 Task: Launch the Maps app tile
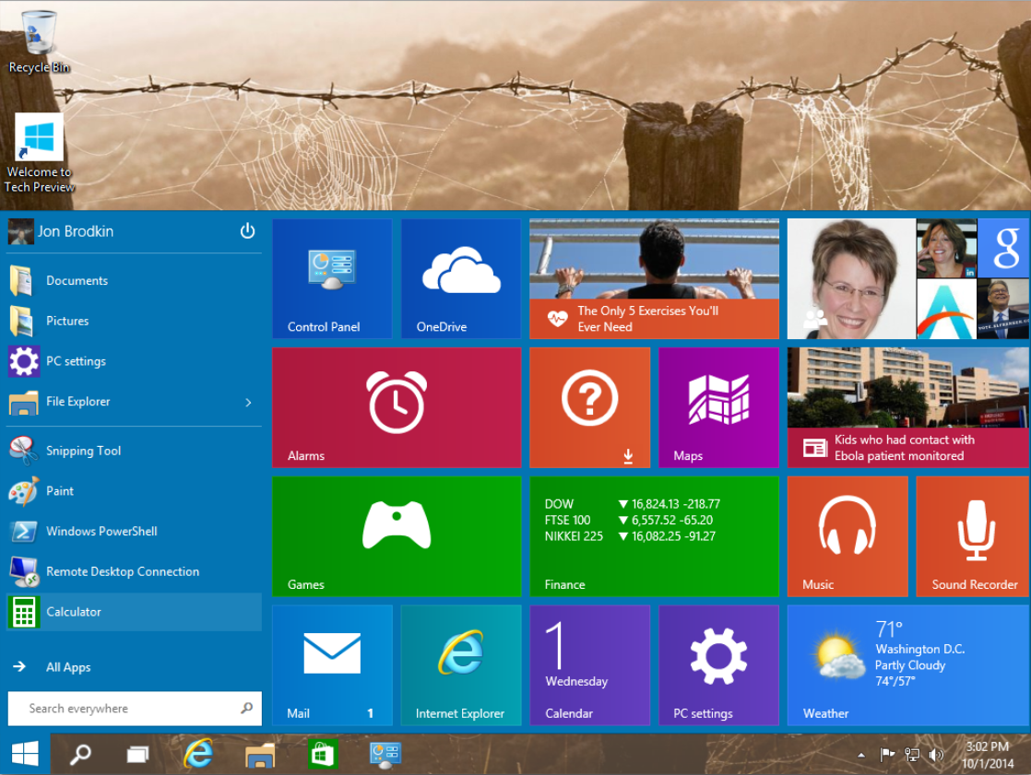point(717,407)
